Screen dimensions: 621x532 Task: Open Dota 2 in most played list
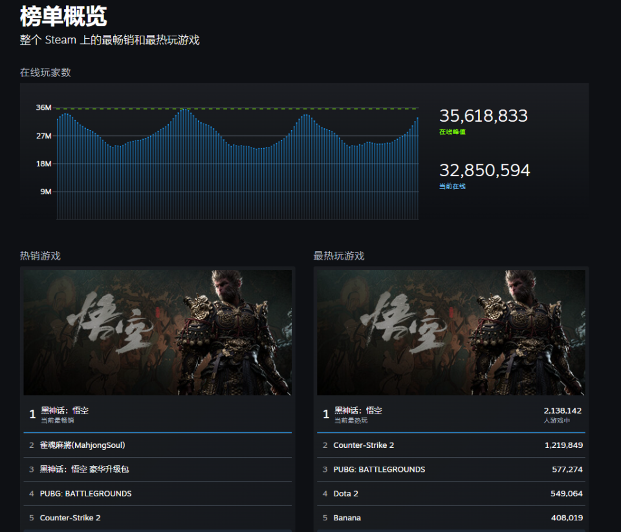pos(451,494)
